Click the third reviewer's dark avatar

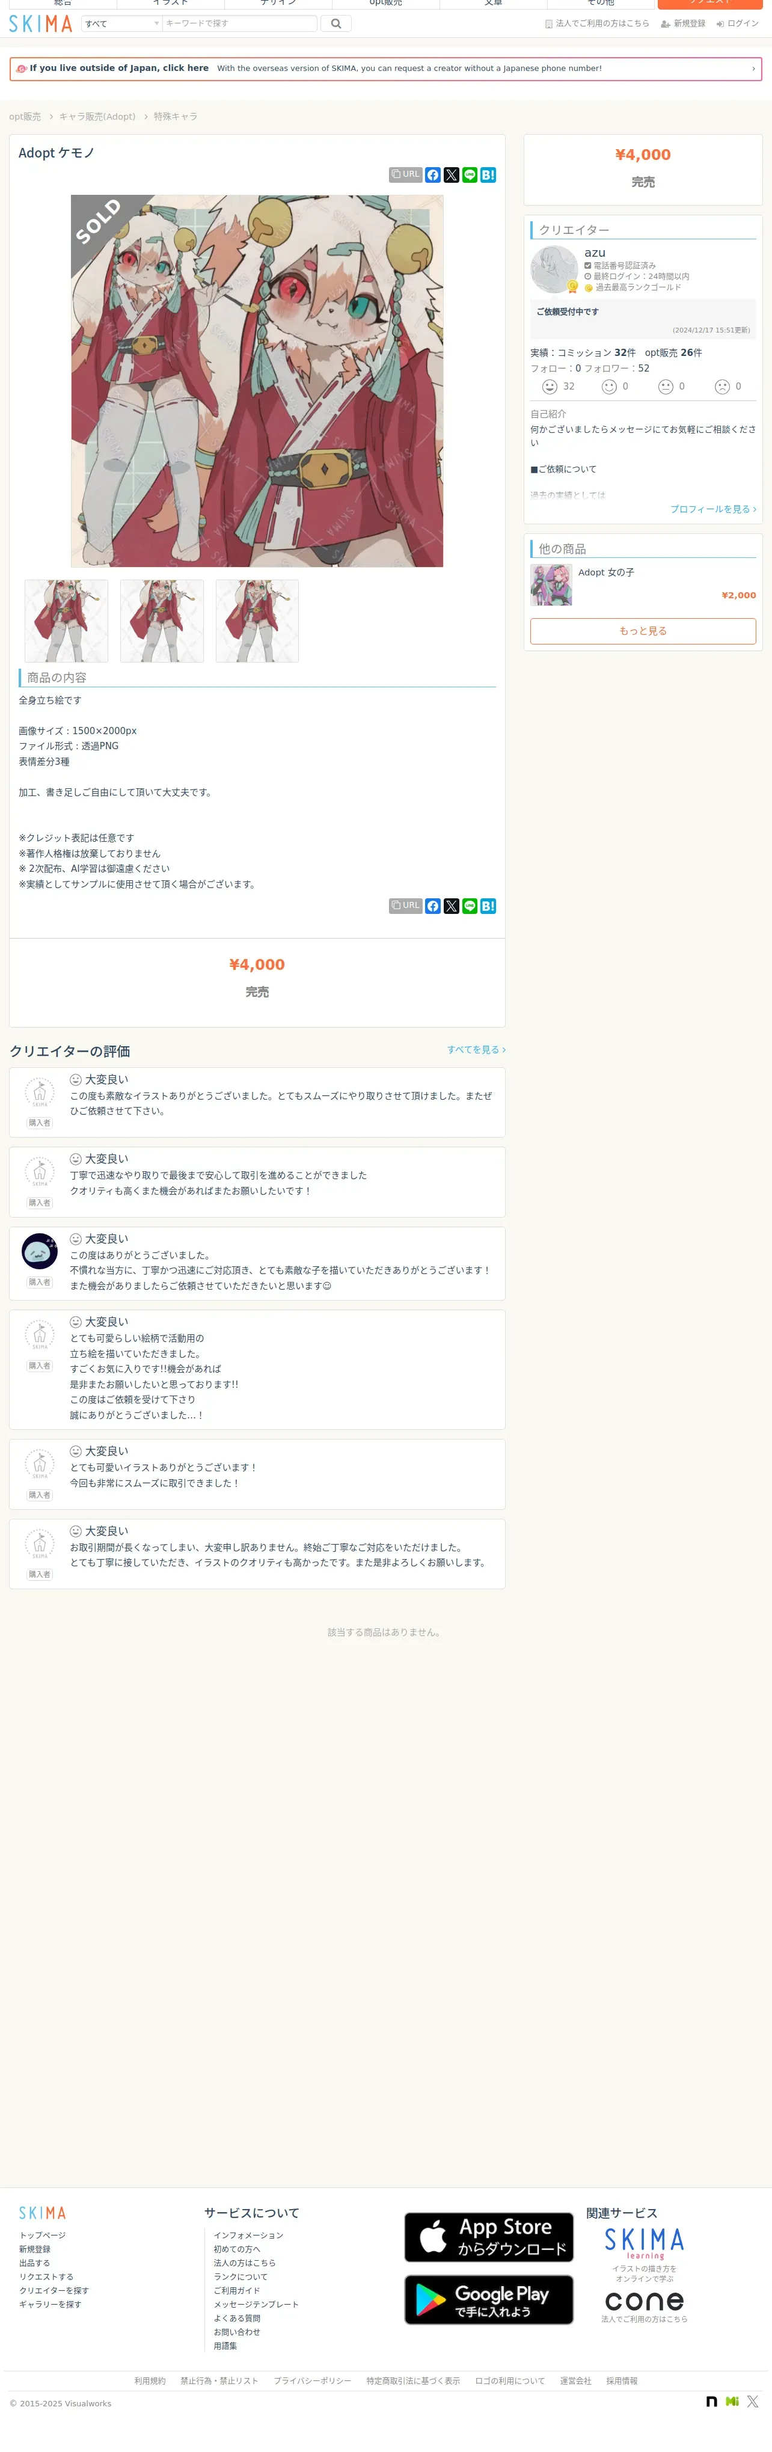click(40, 1252)
